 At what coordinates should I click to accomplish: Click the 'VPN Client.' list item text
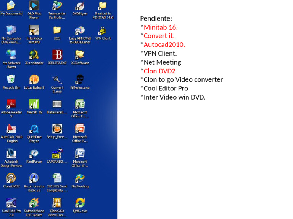pyautogui.click(x=160, y=54)
